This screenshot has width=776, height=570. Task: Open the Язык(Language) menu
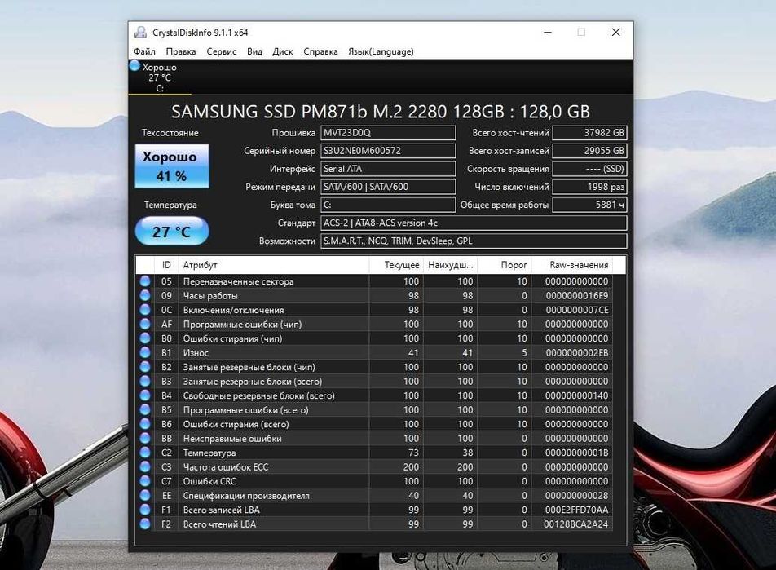point(381,51)
